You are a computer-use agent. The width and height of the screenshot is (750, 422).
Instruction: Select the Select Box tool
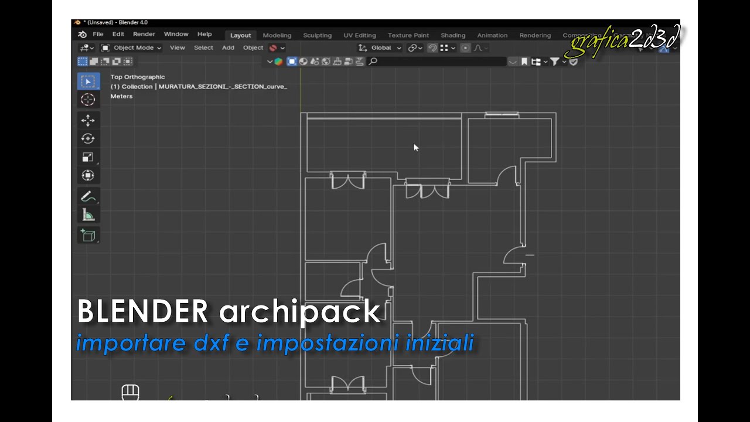point(88,81)
